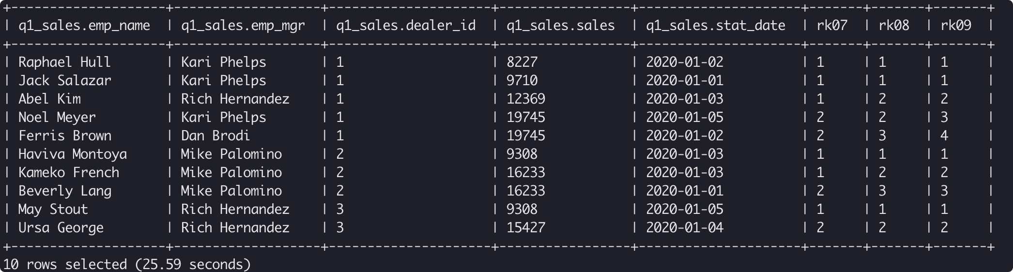Click the '10 rows selected' status line
This screenshot has width=1013, height=272.
[127, 264]
